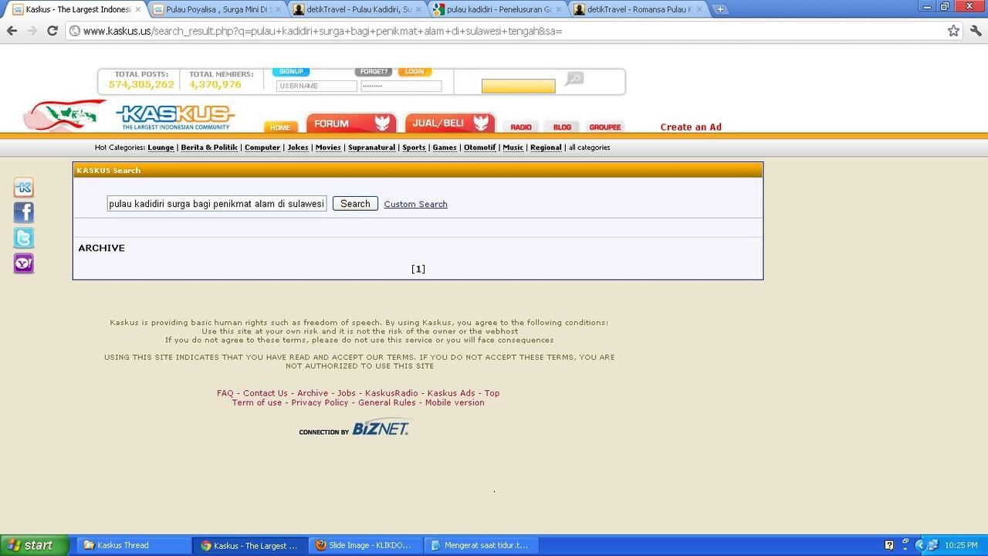
Task: Open the Kaskus share icon in sidebar
Action: [x=24, y=188]
